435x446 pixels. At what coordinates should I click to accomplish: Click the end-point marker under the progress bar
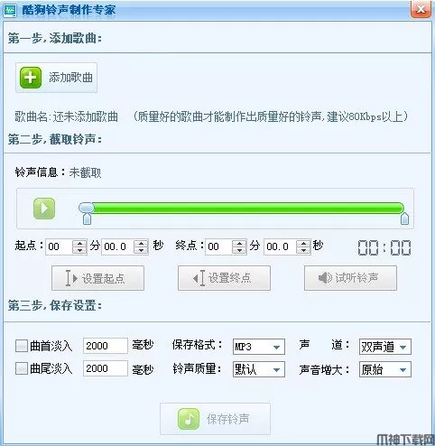[x=404, y=218]
